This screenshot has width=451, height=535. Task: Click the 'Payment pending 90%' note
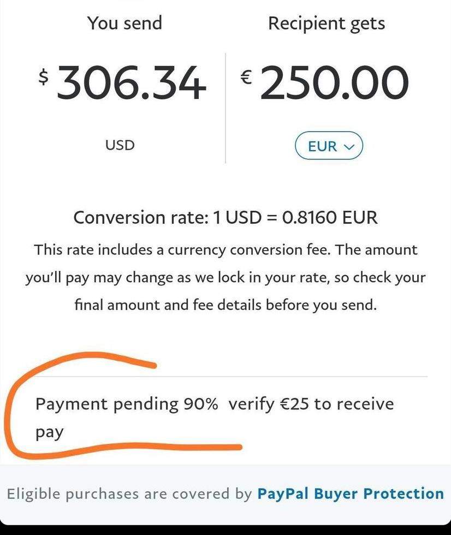127,405
